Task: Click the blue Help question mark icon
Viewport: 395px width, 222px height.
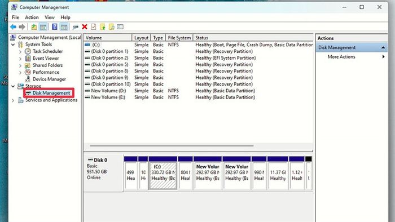Action: point(54,26)
